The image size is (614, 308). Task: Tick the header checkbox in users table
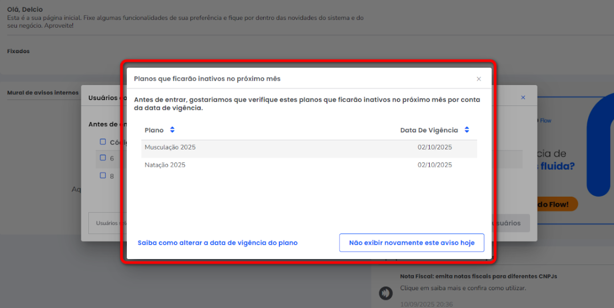click(x=103, y=141)
